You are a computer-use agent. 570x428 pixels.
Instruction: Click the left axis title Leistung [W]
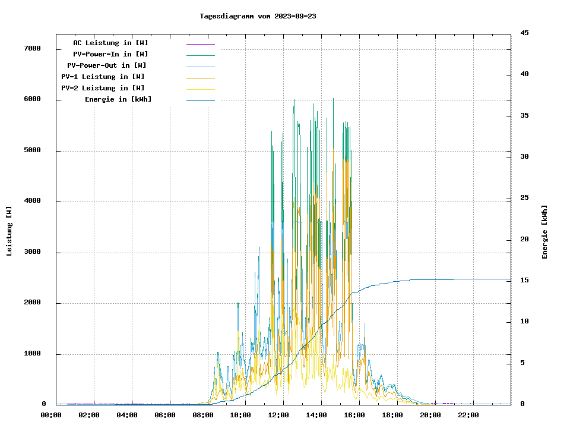coord(9,231)
